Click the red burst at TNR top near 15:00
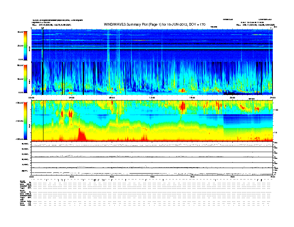The image size is (294, 227). (x=182, y=106)
